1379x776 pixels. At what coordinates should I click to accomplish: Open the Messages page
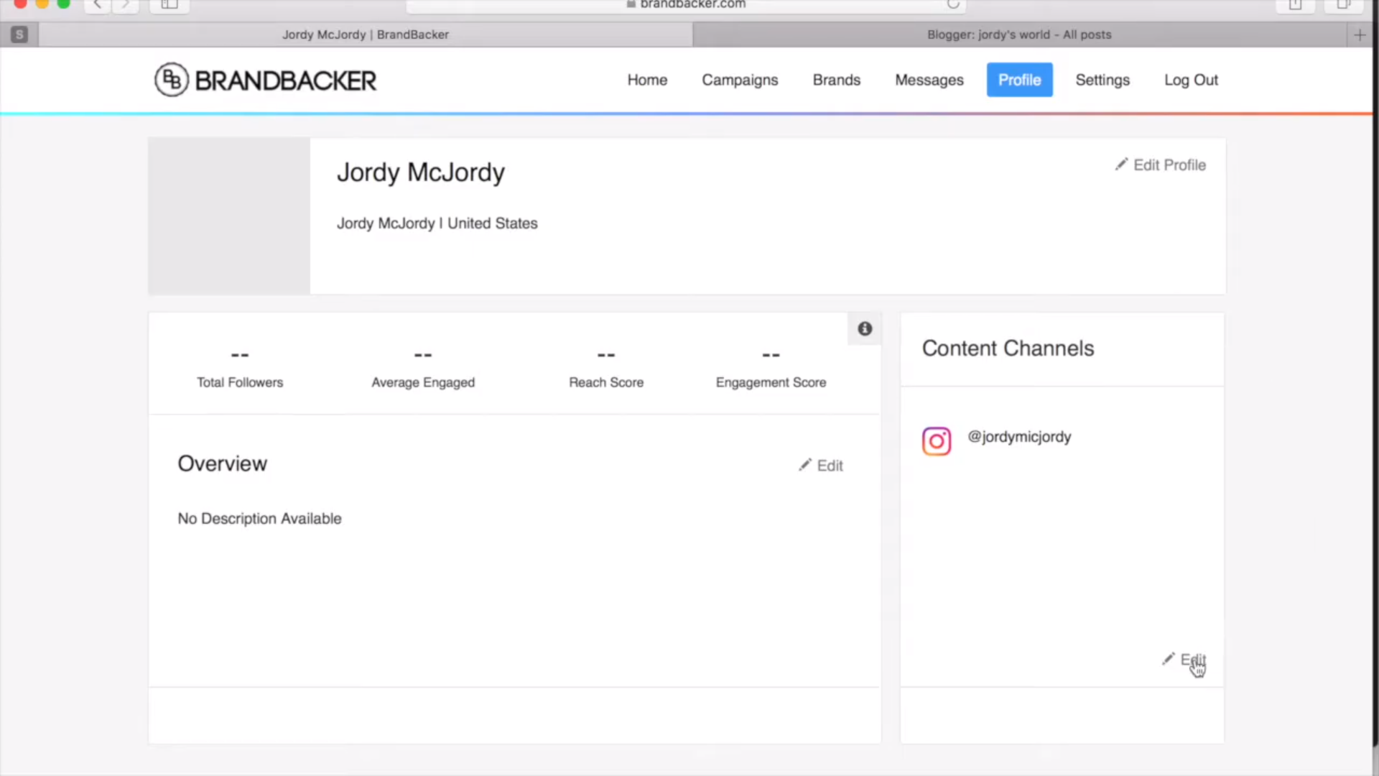coord(929,80)
